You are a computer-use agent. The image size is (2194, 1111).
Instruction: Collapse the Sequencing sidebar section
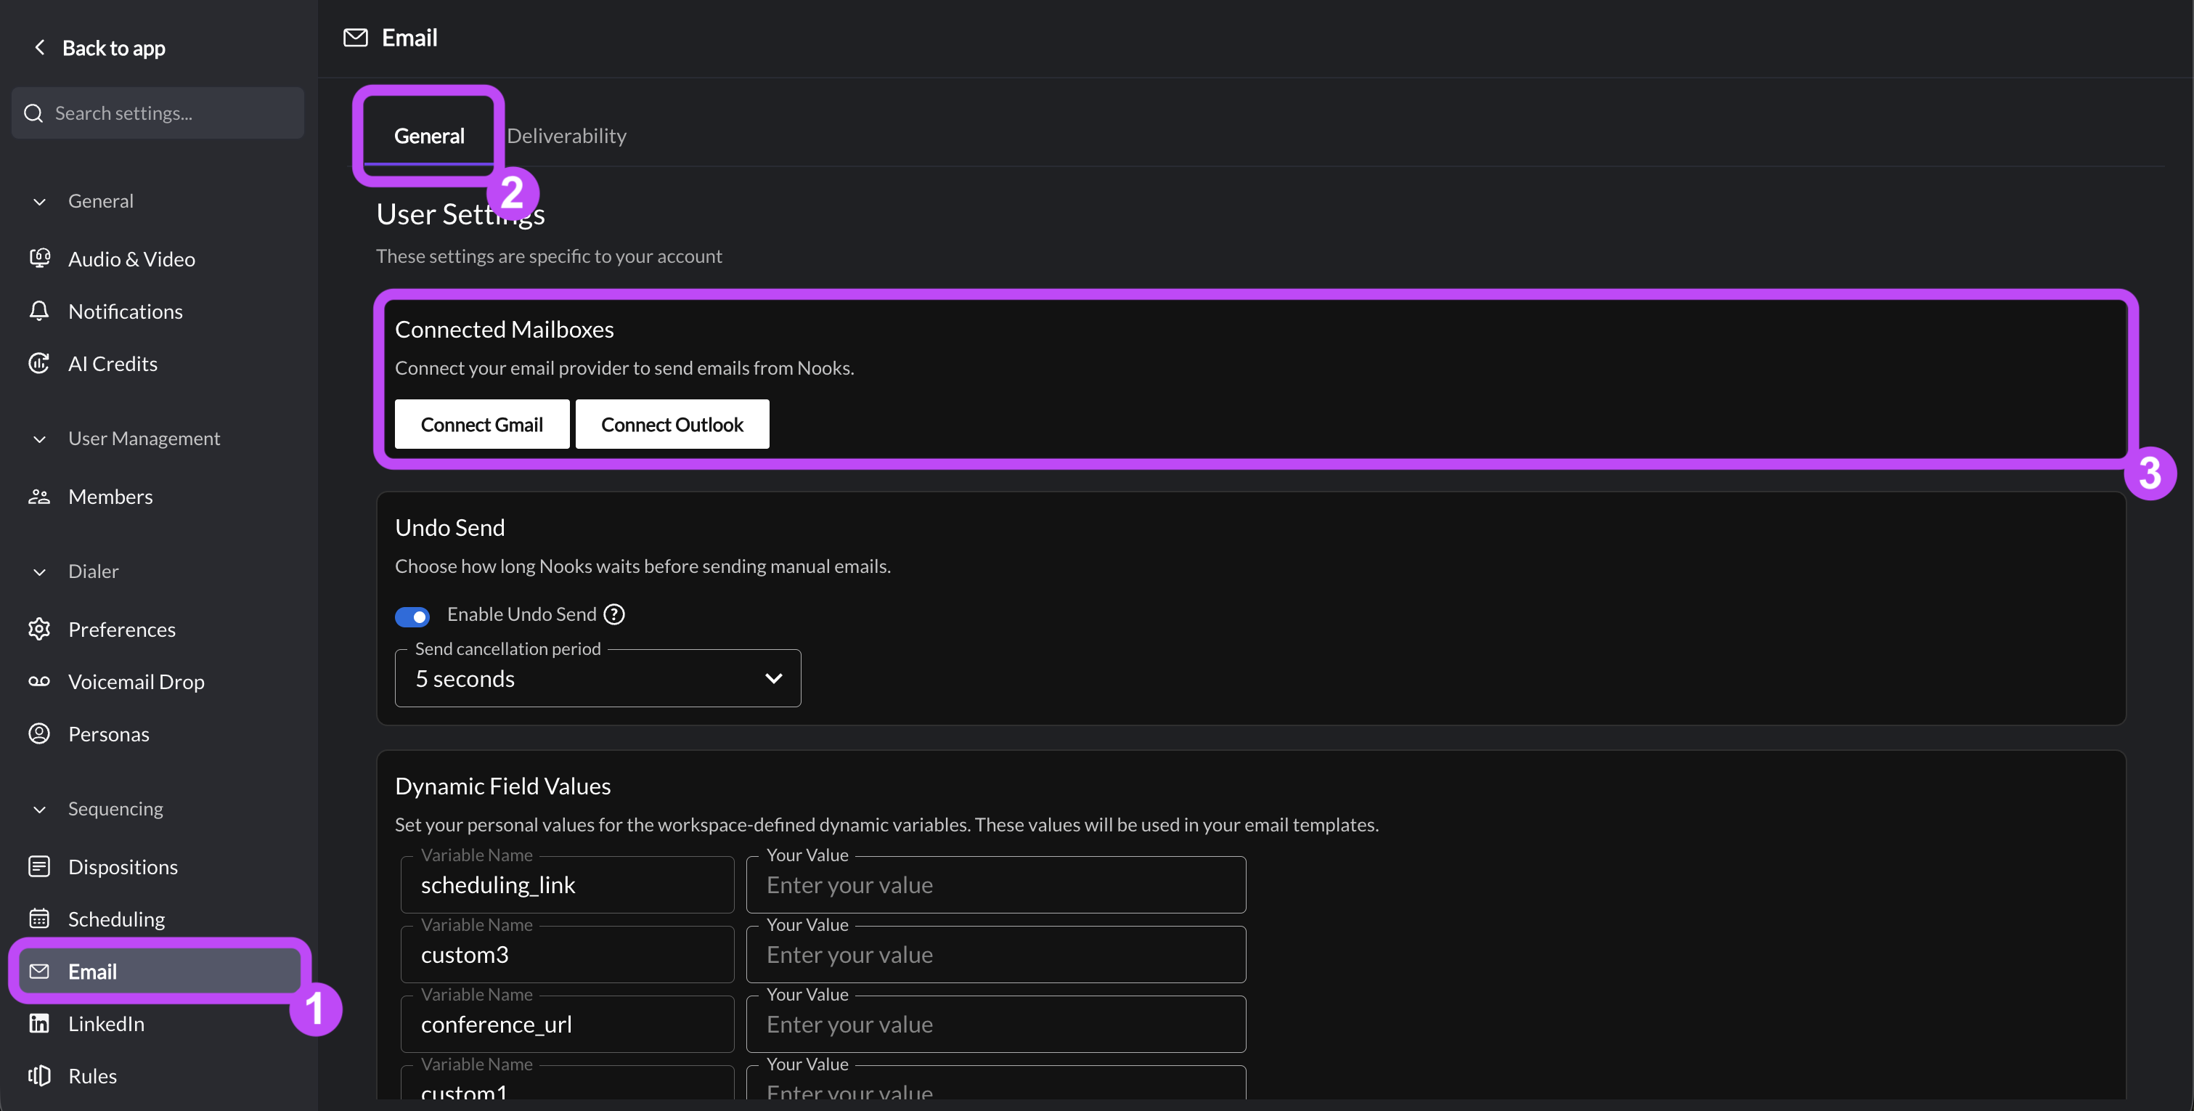tap(39, 808)
